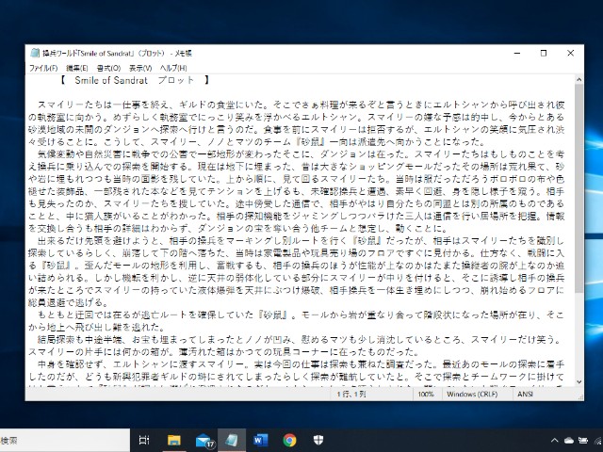Click the scrollbar down arrow
The image size is (603, 452).
[579, 381]
